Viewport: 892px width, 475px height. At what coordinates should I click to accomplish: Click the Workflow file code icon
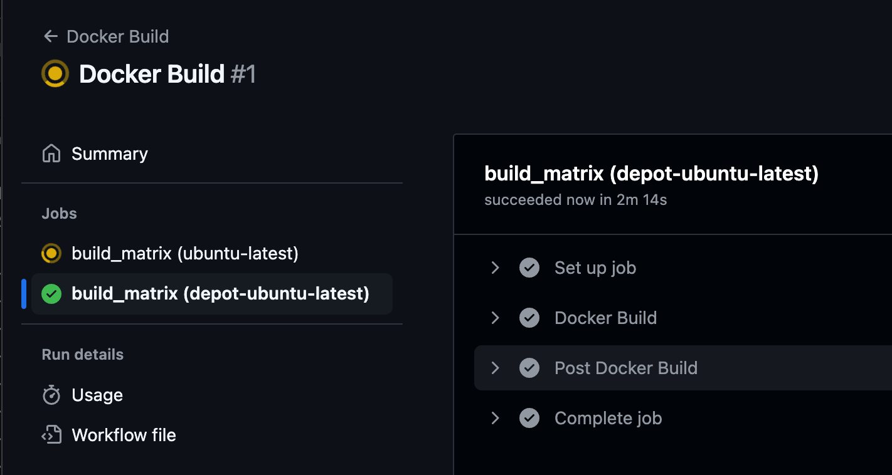pyautogui.click(x=51, y=435)
